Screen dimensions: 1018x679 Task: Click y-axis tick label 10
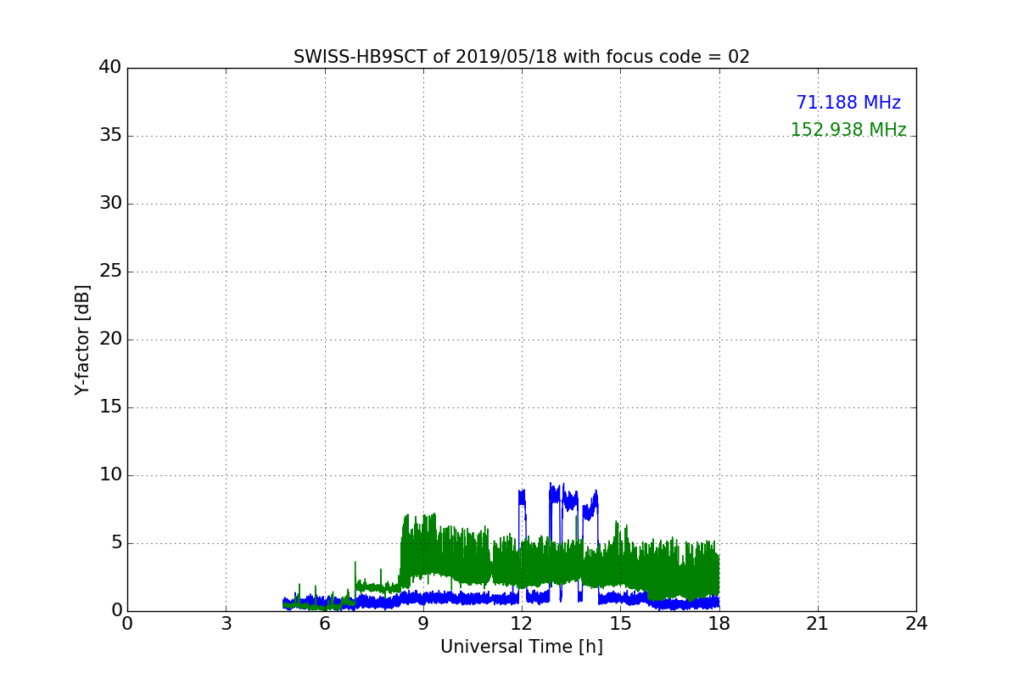click(x=110, y=475)
